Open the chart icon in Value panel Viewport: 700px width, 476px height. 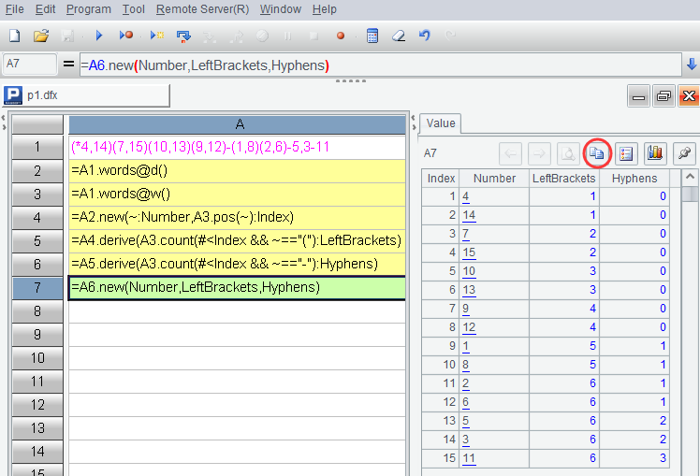click(x=655, y=152)
